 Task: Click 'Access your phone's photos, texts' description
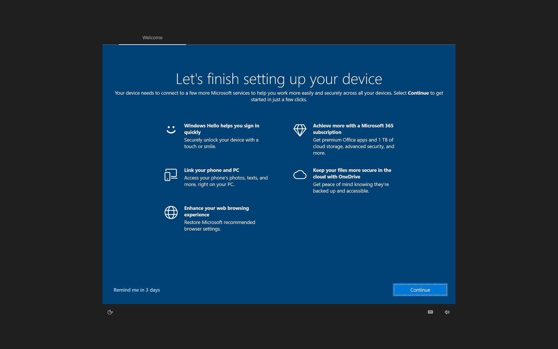coord(226,181)
